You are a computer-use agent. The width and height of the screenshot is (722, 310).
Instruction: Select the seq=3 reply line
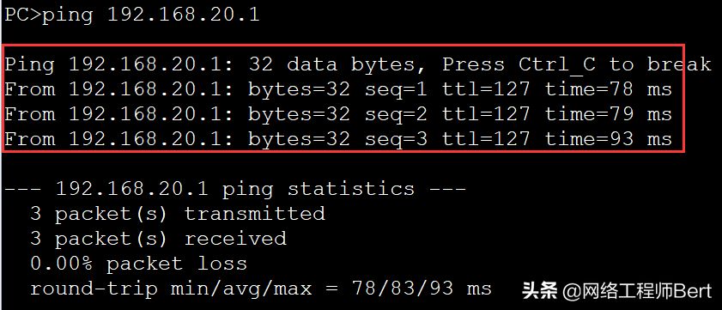pyautogui.click(x=338, y=139)
